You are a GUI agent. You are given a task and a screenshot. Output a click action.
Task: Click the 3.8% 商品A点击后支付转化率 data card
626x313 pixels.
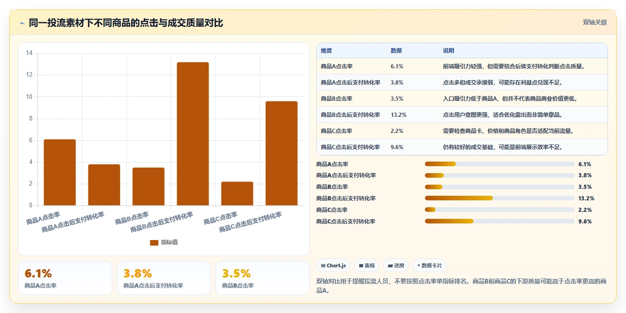[x=164, y=278]
